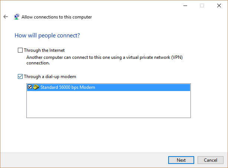Toggle the Standard 56000 bps Modem checkbox
Viewport: 228px width, 168px height.
coord(30,87)
